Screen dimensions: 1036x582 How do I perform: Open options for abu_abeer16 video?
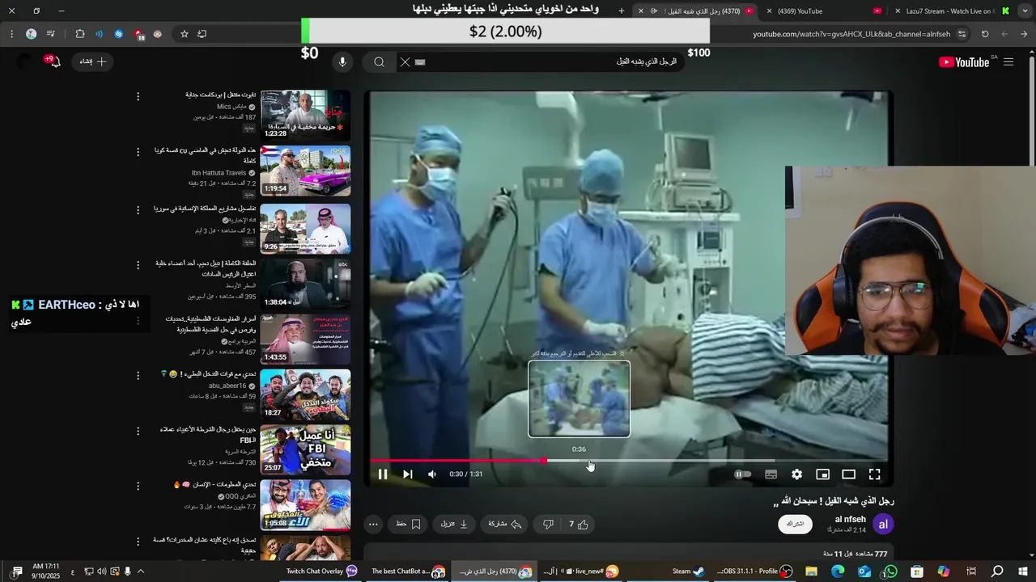(138, 376)
